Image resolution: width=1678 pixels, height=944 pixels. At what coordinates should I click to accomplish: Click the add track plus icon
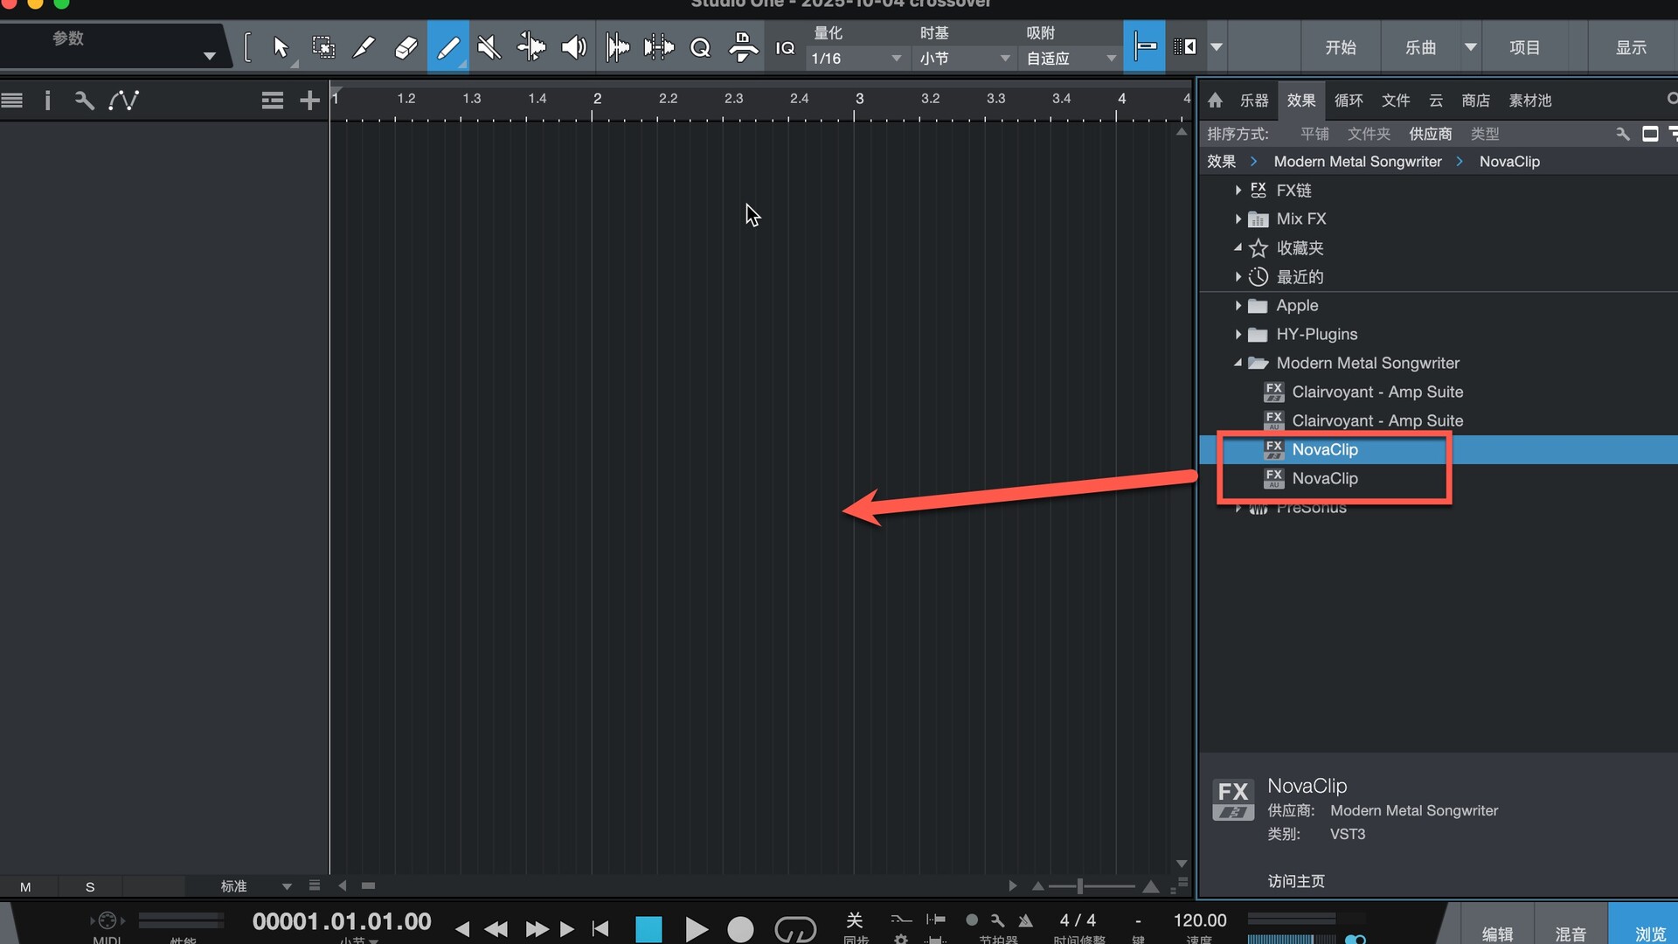[309, 101]
